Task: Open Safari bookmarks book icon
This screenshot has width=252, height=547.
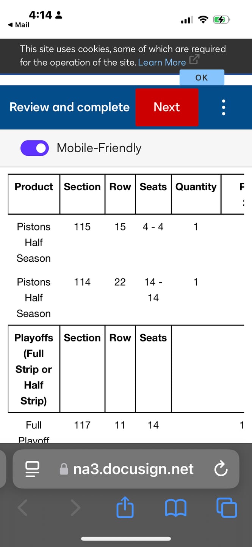Action: click(176, 508)
